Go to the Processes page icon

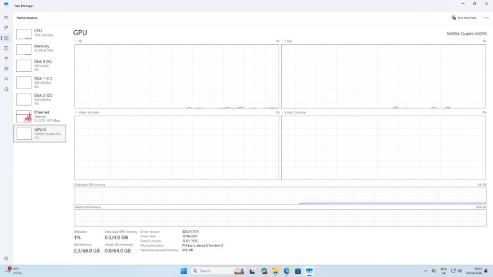[x=6, y=28]
